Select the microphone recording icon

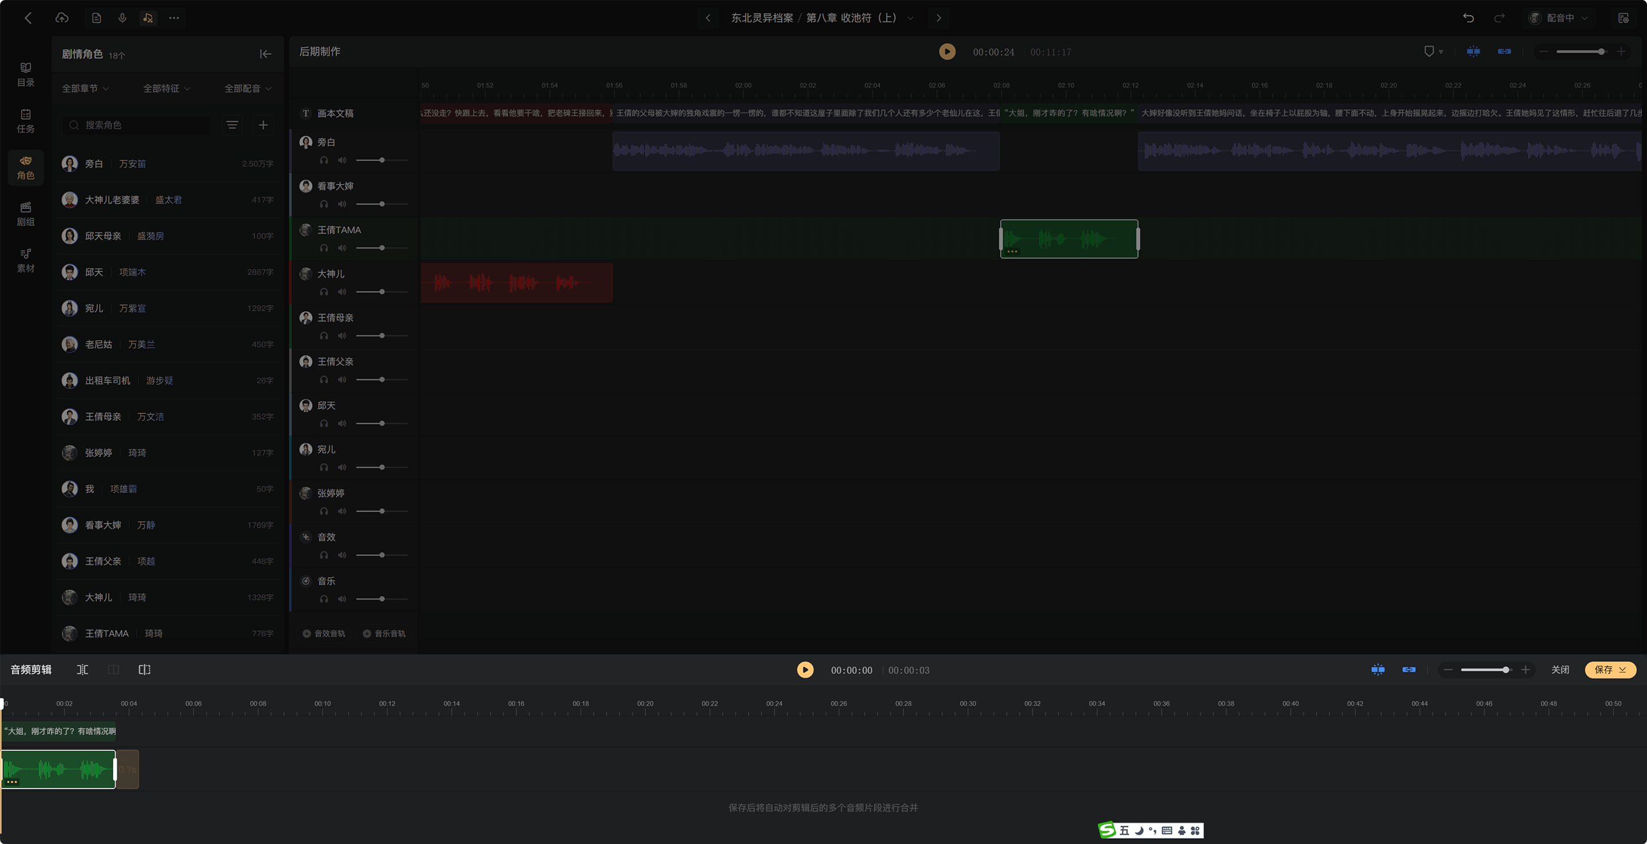click(x=122, y=18)
